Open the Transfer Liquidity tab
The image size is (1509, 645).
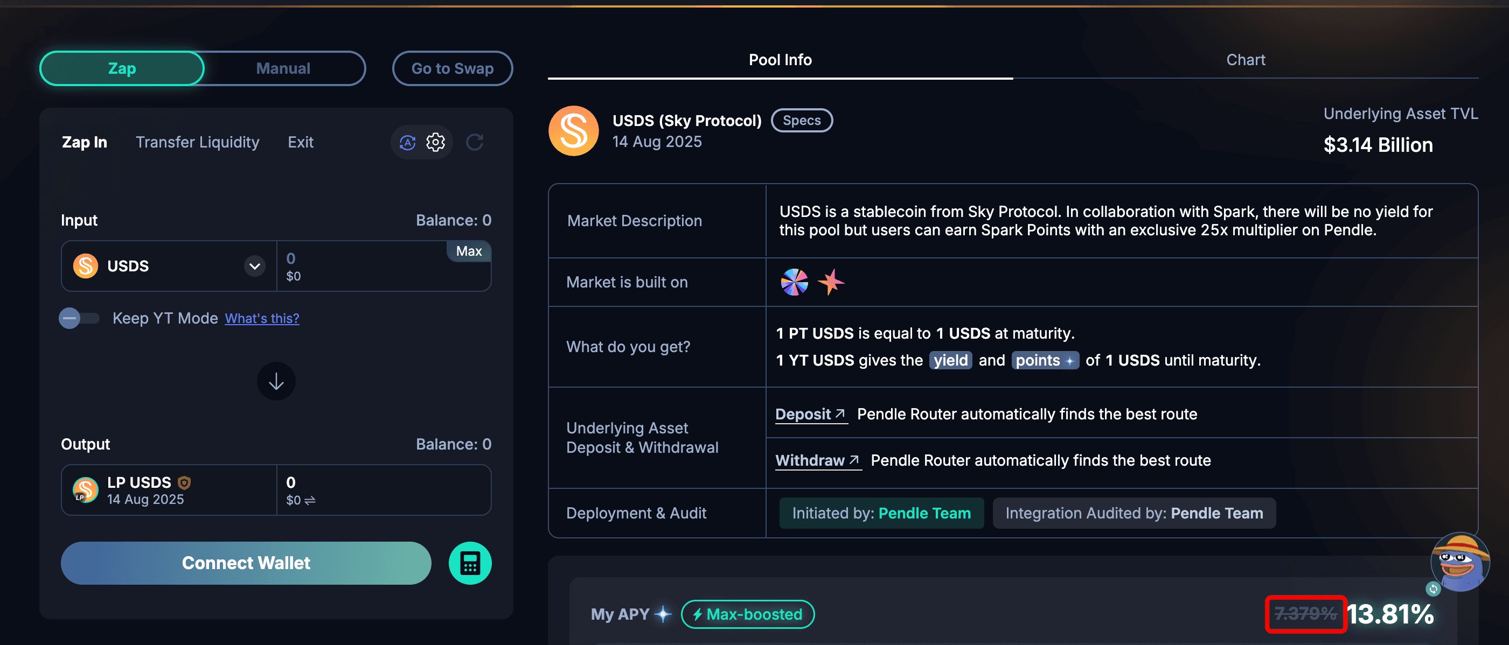[197, 142]
